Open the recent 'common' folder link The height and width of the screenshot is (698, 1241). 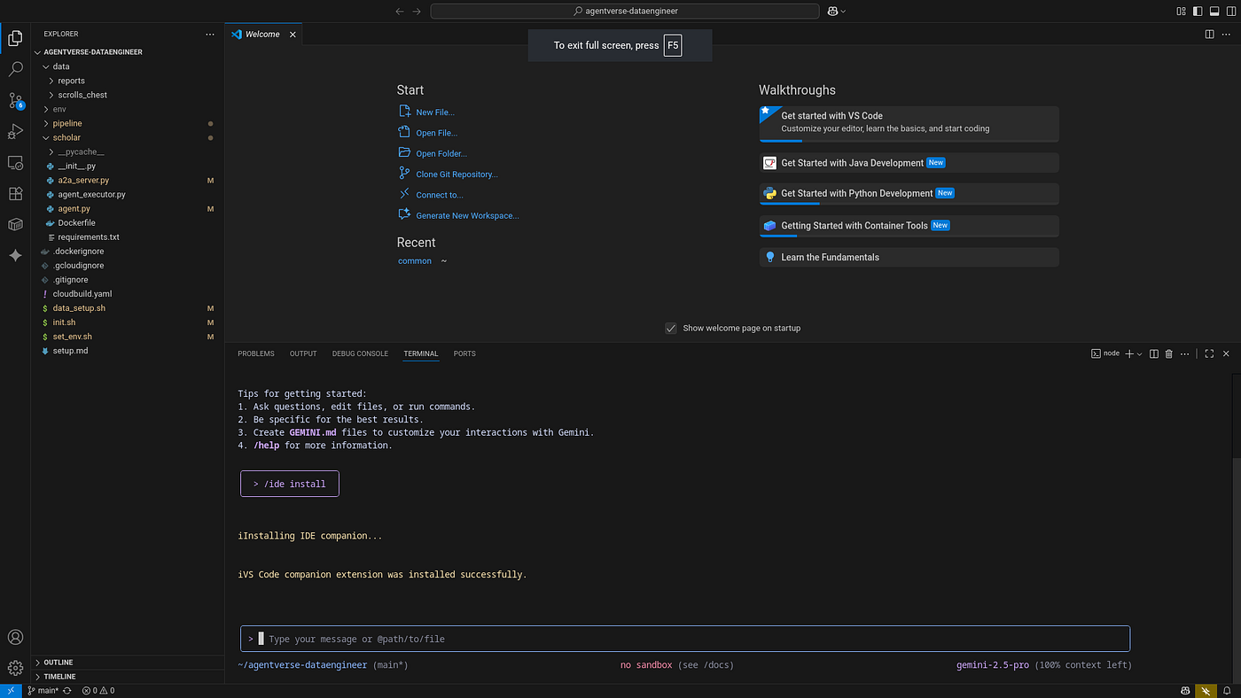pyautogui.click(x=415, y=261)
